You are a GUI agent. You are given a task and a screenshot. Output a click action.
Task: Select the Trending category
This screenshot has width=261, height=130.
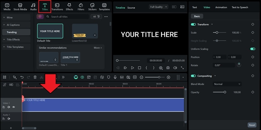[x=16, y=32]
